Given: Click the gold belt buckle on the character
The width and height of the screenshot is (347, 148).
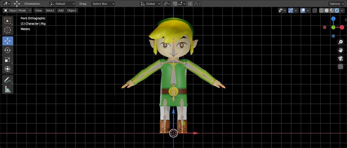Looking at the screenshot, I should click(173, 92).
